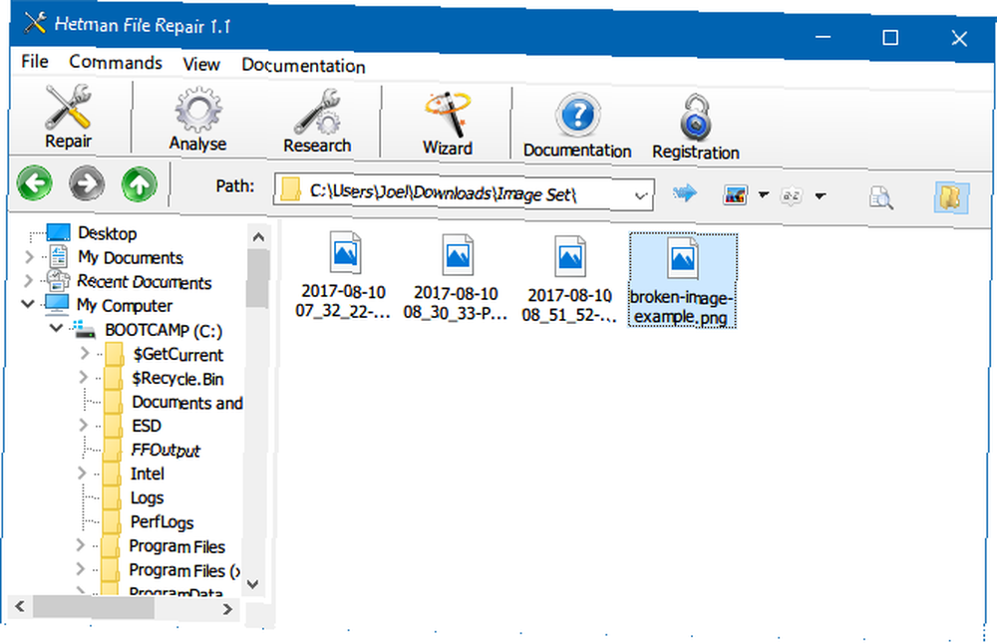The height and width of the screenshot is (643, 997).
Task: Open the sort order dropdown arrow
Action: [821, 195]
